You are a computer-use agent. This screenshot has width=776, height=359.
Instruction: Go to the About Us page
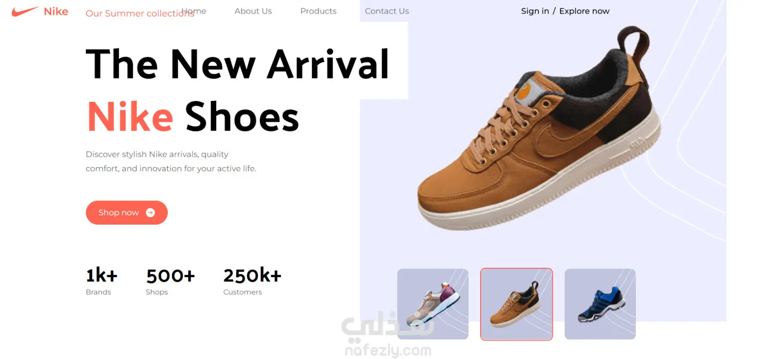click(253, 11)
